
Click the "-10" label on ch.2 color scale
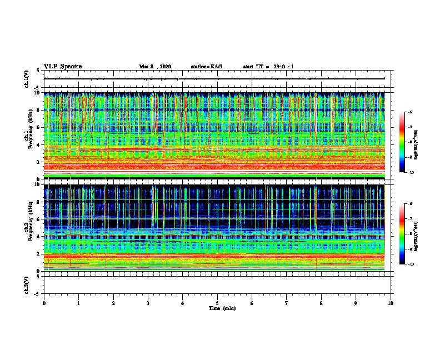click(x=411, y=264)
